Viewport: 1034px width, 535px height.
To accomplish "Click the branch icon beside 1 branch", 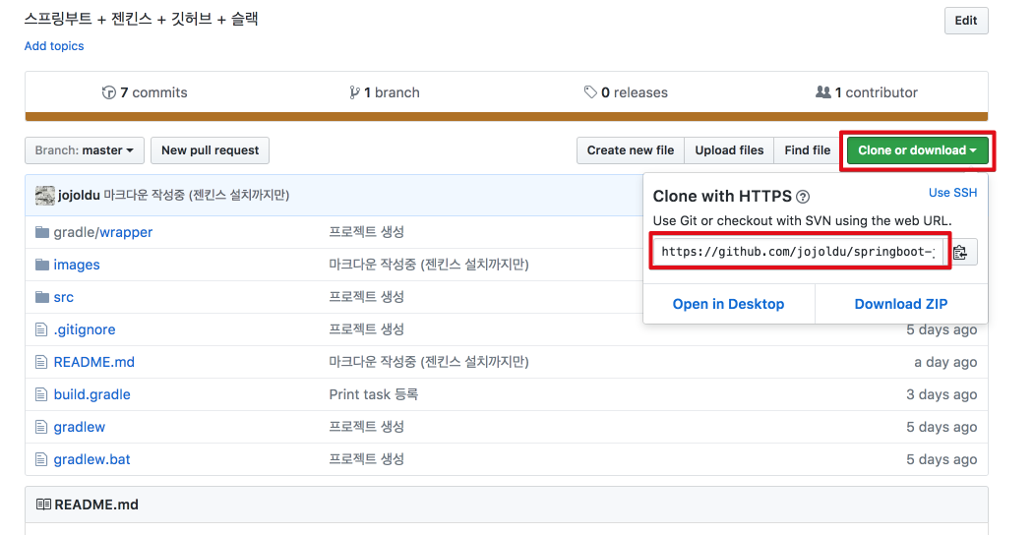I will click(x=355, y=92).
